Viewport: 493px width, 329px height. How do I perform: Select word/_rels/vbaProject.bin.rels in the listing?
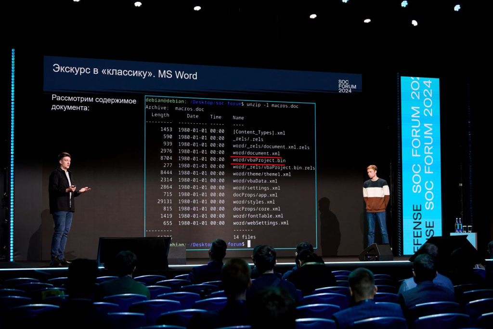coord(273,168)
